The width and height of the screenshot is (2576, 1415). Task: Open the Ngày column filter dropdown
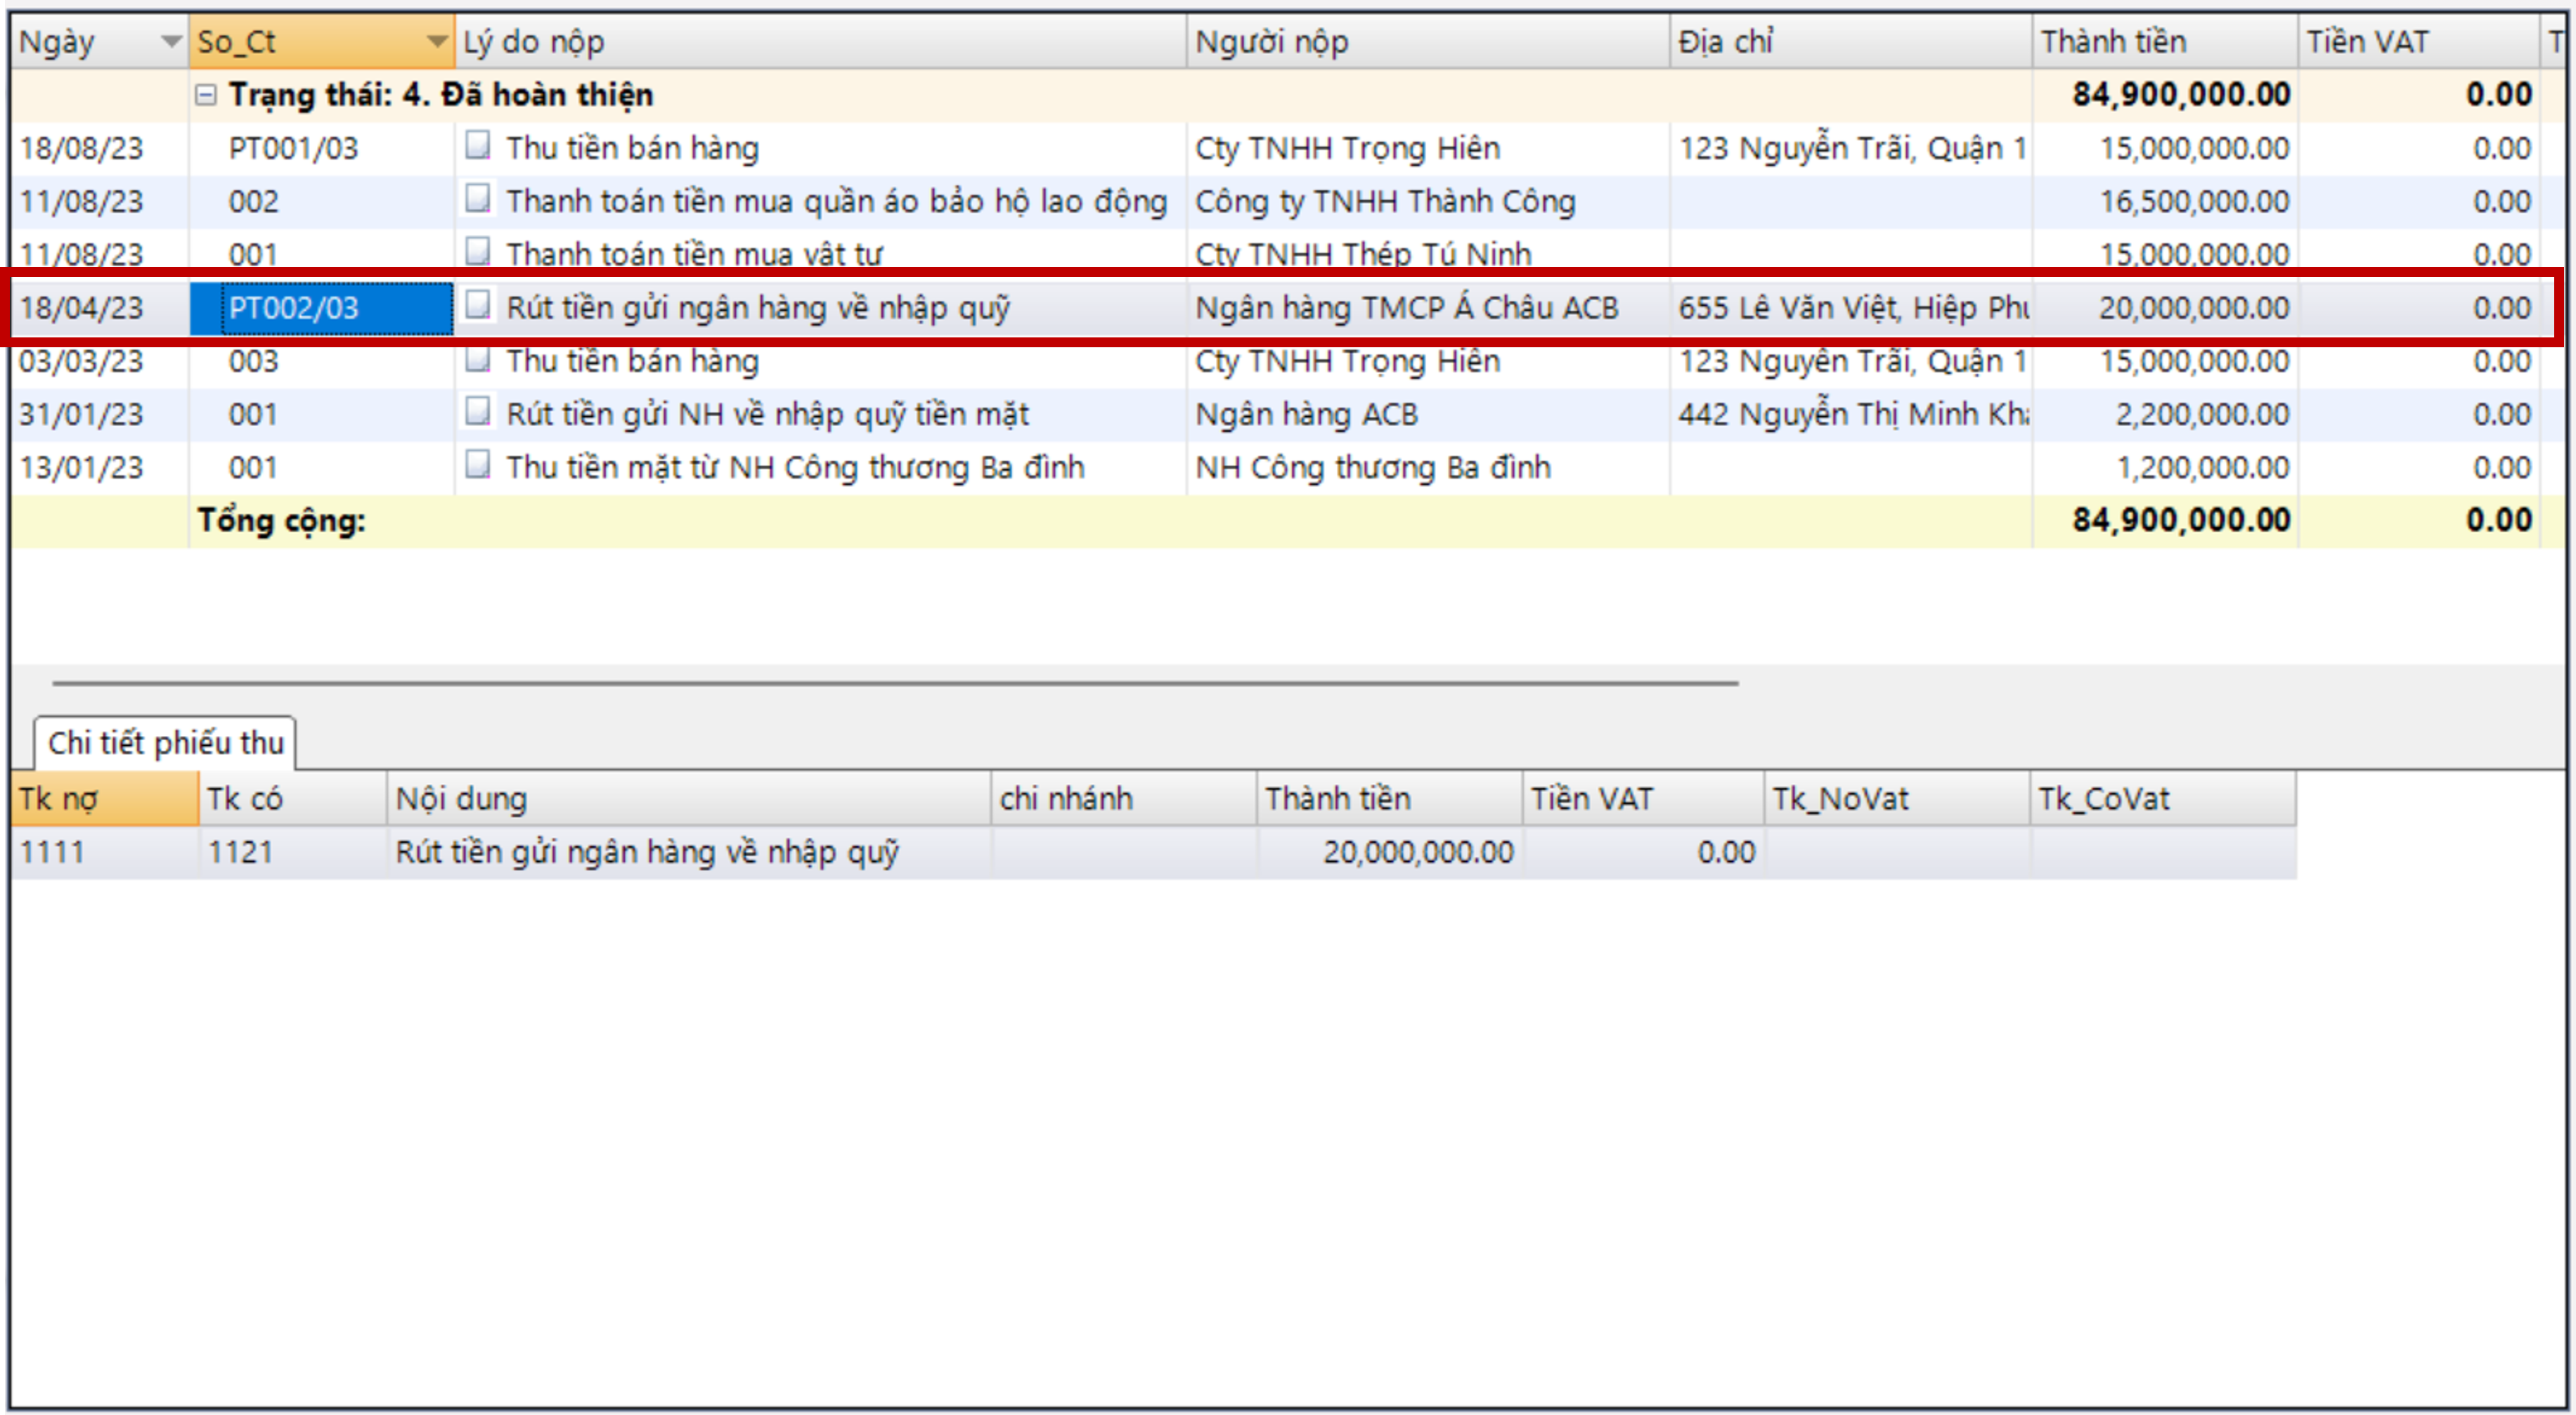[171, 42]
